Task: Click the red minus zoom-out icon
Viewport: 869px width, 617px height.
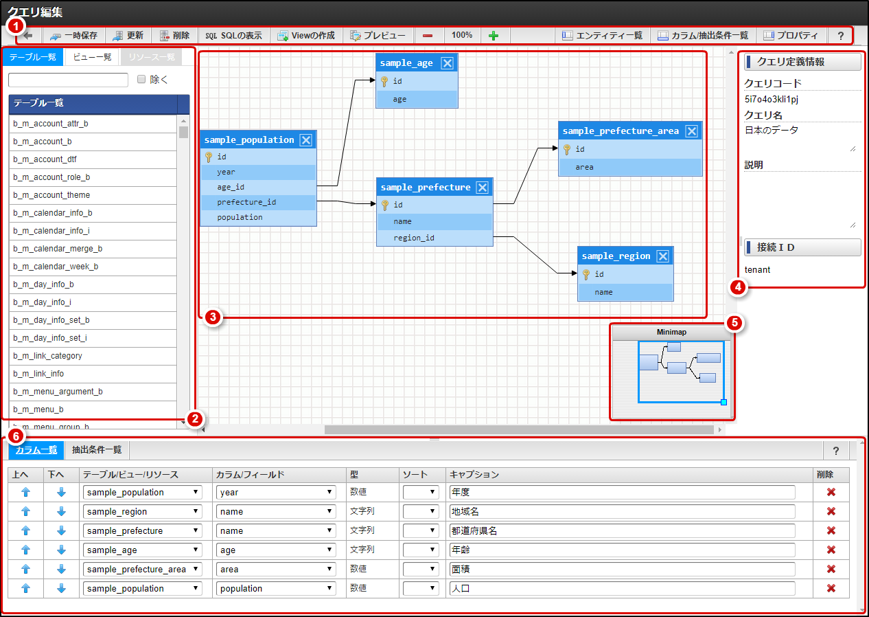Action: [x=428, y=35]
